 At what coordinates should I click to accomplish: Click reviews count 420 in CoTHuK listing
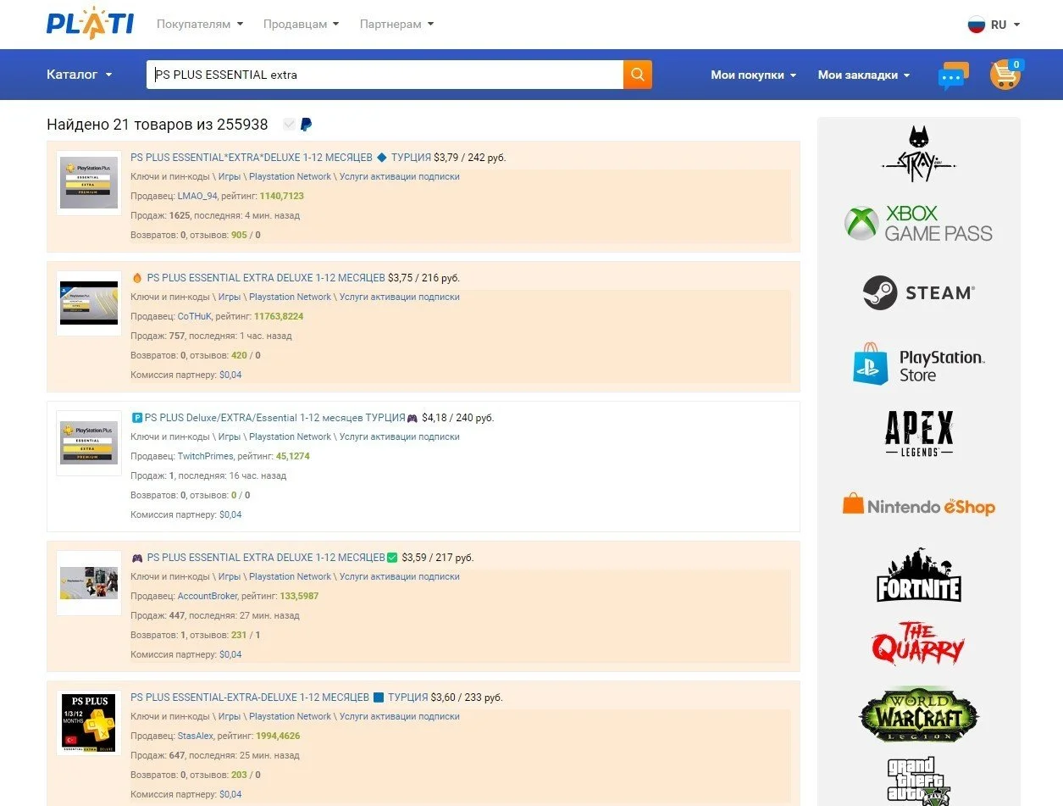tap(239, 355)
